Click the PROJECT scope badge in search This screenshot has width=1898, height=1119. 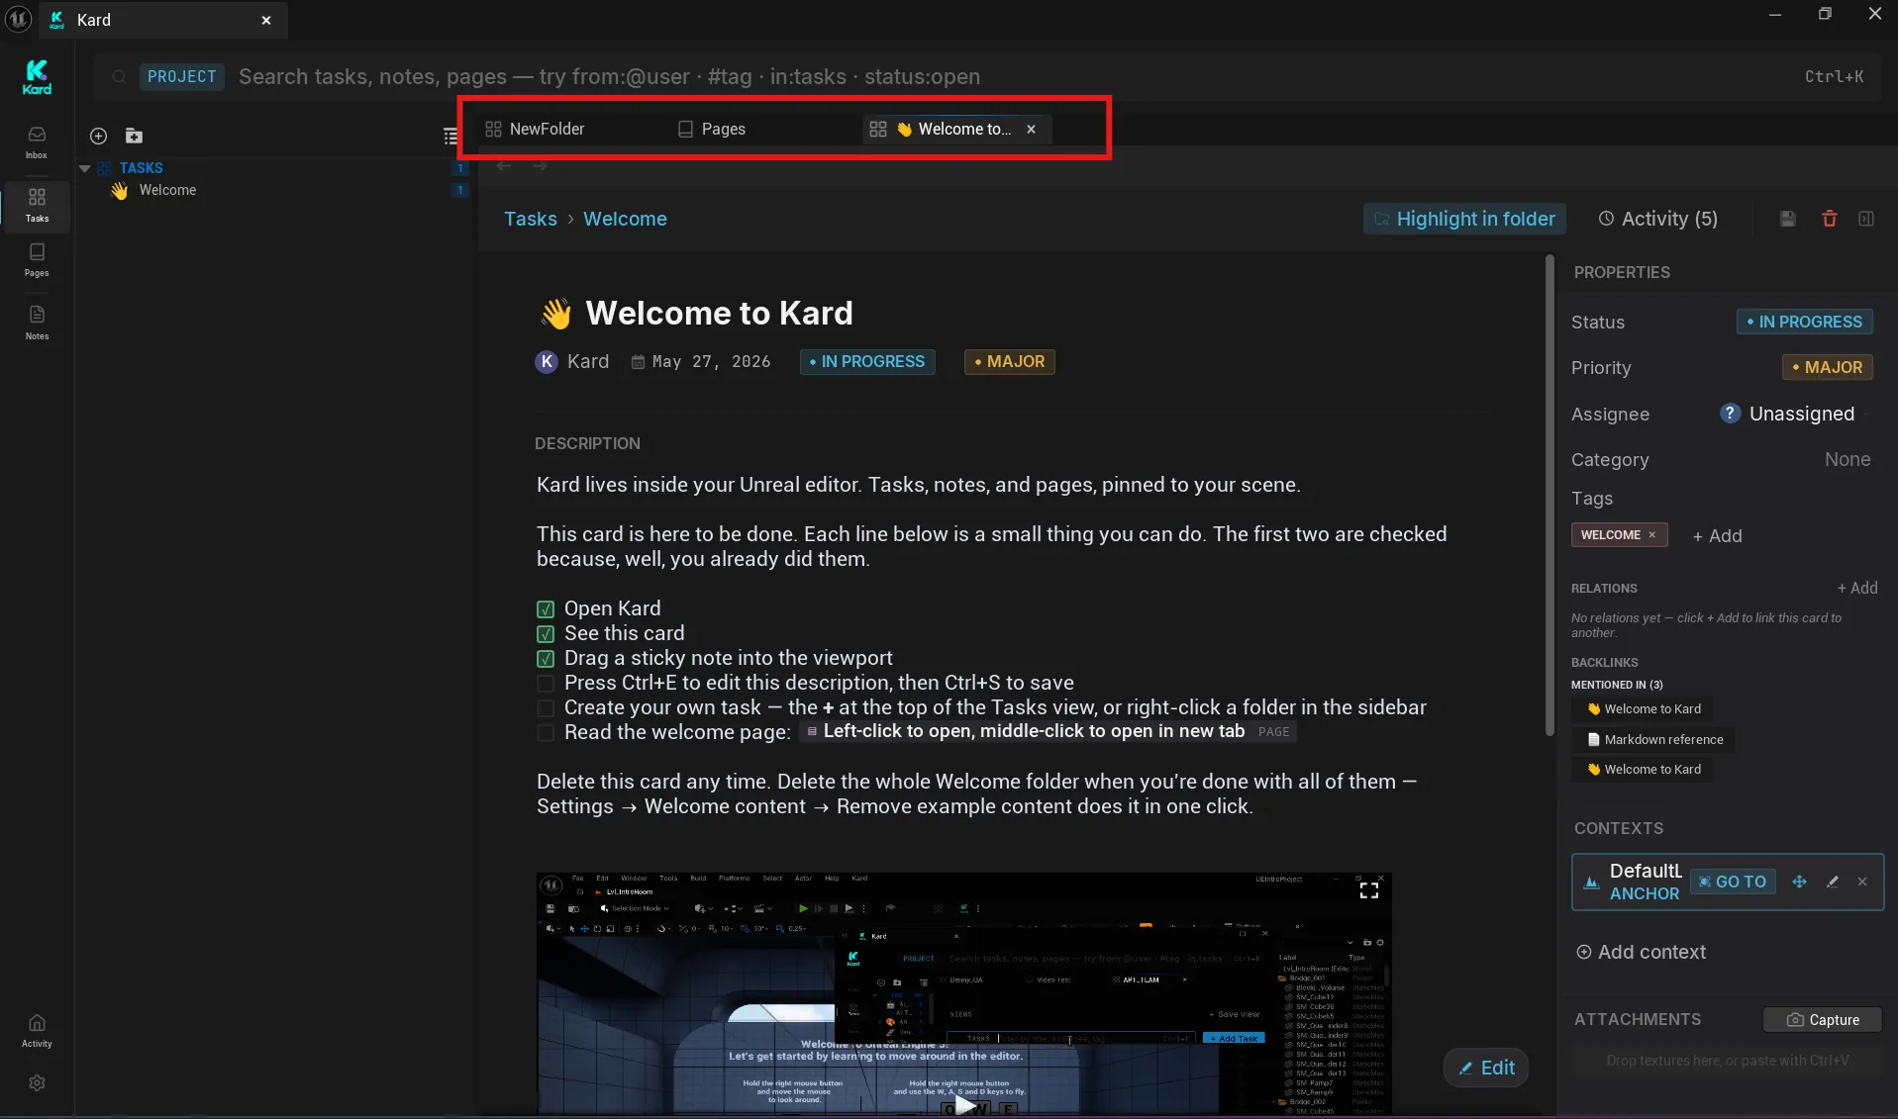[182, 76]
